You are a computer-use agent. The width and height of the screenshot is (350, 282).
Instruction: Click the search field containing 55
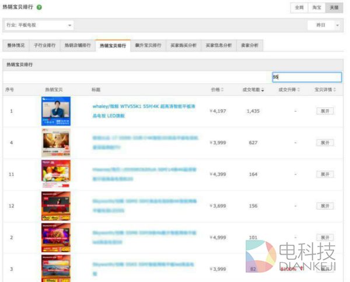pyautogui.click(x=306, y=77)
